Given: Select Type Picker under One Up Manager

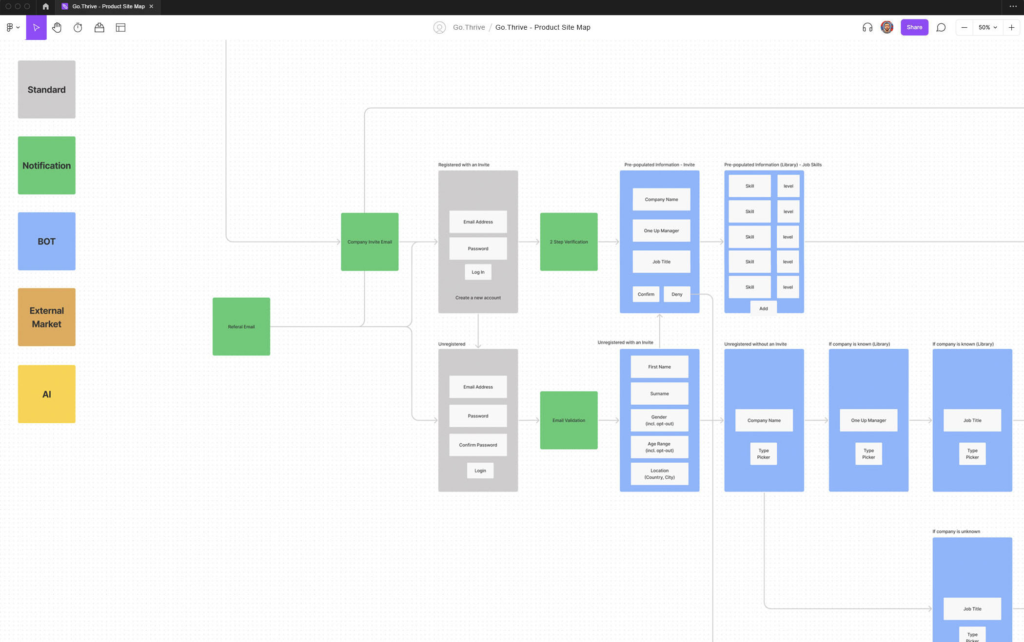Looking at the screenshot, I should pyautogui.click(x=868, y=454).
